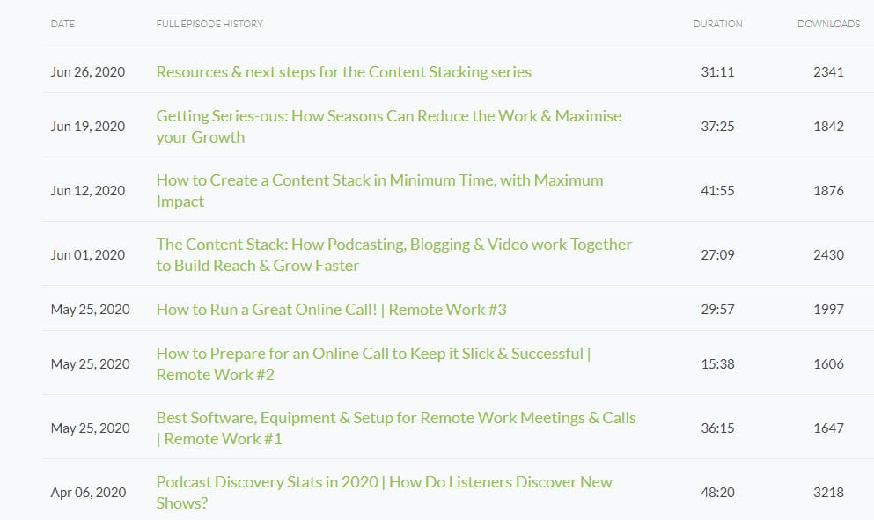Image resolution: width=874 pixels, height=520 pixels.
Task: Sort episodes by the DOWNLOADS column header
Action: (x=827, y=24)
